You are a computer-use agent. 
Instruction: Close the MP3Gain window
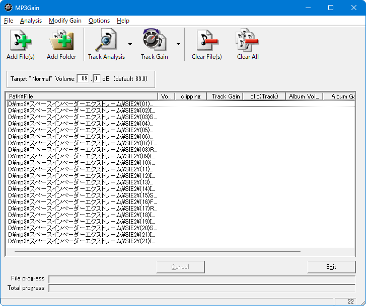coord(353,8)
